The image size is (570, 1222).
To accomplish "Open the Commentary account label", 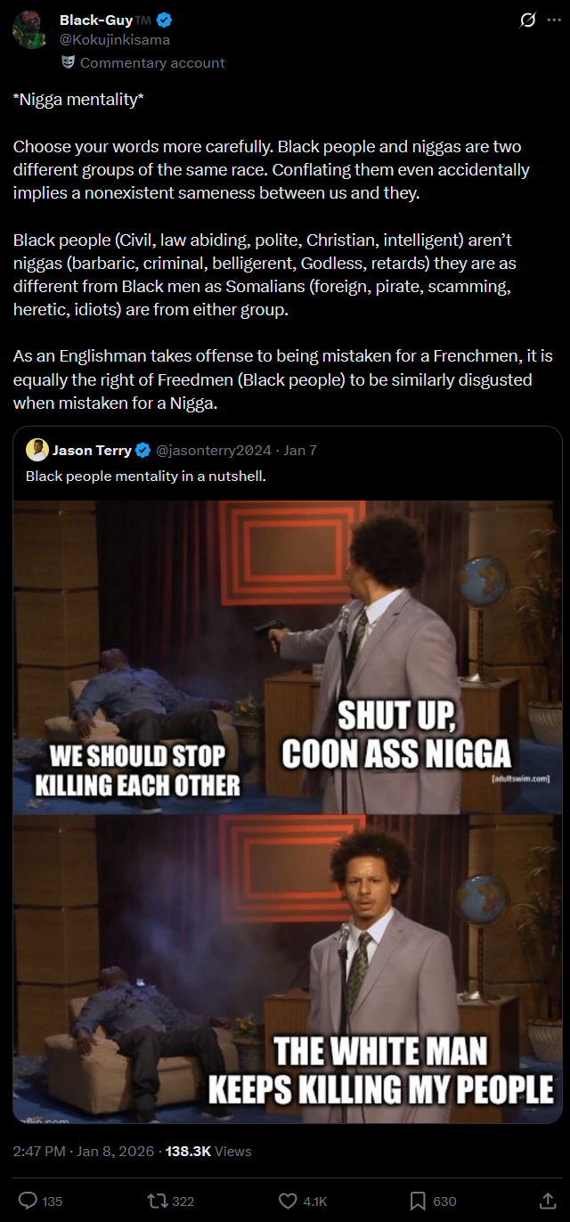I will click(152, 63).
